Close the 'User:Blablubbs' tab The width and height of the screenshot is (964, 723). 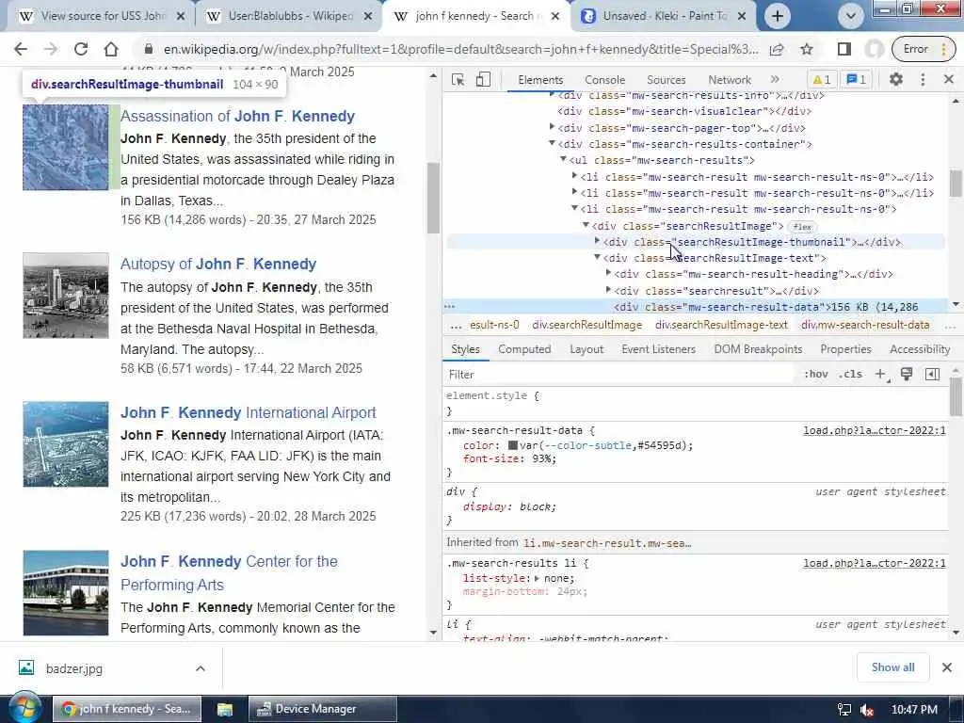(368, 16)
